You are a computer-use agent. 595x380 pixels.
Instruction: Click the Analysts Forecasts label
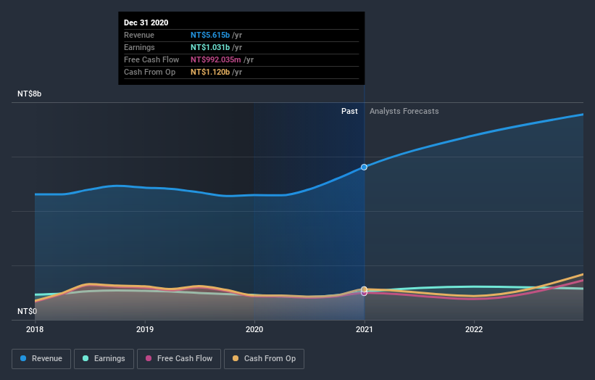(x=404, y=111)
